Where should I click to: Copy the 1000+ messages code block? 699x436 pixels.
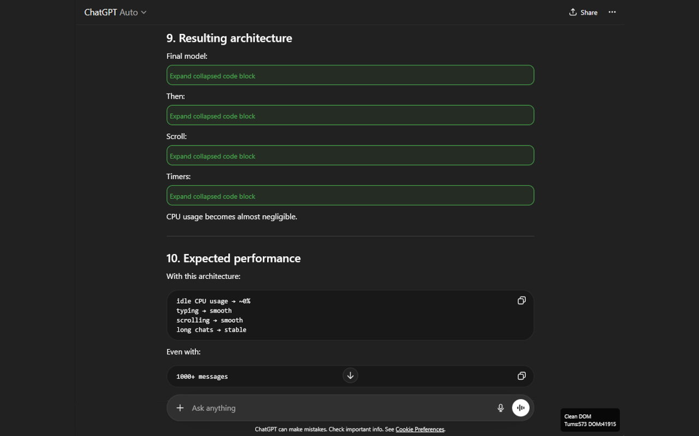[x=522, y=376]
